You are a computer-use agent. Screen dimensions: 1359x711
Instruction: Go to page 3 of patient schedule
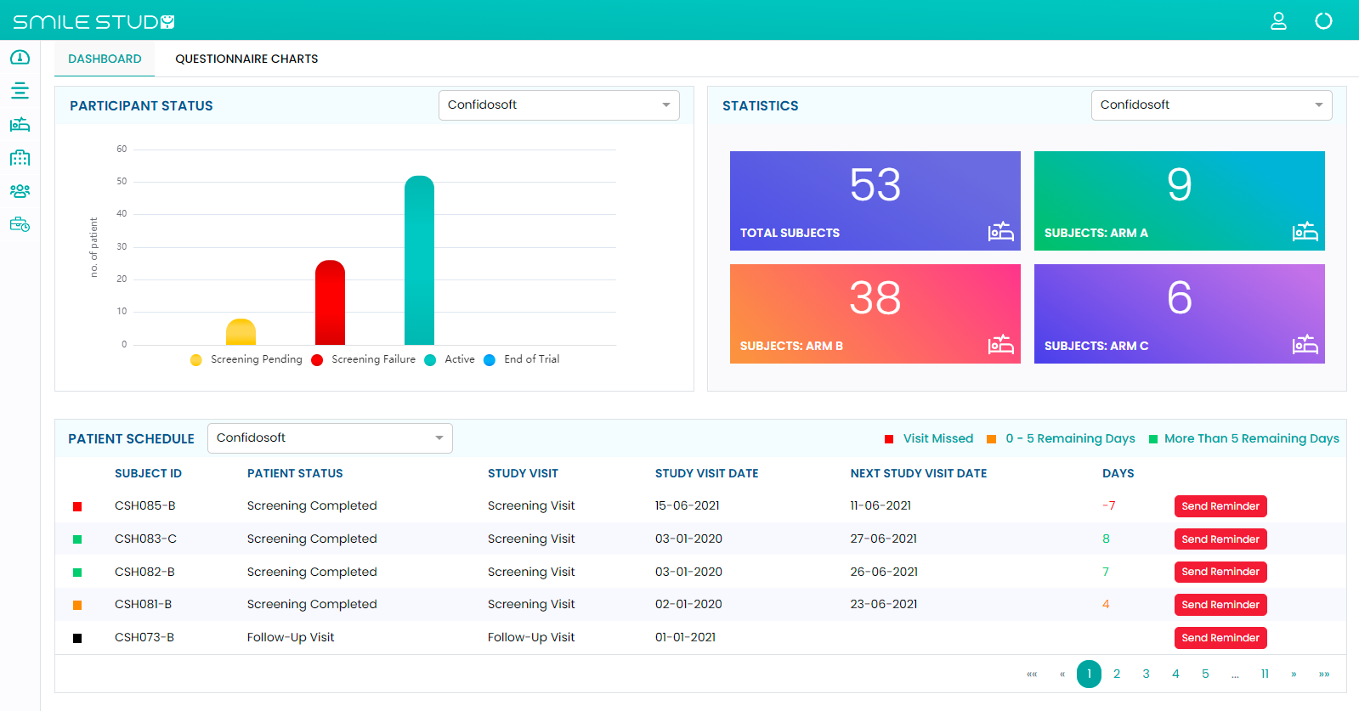click(x=1146, y=674)
